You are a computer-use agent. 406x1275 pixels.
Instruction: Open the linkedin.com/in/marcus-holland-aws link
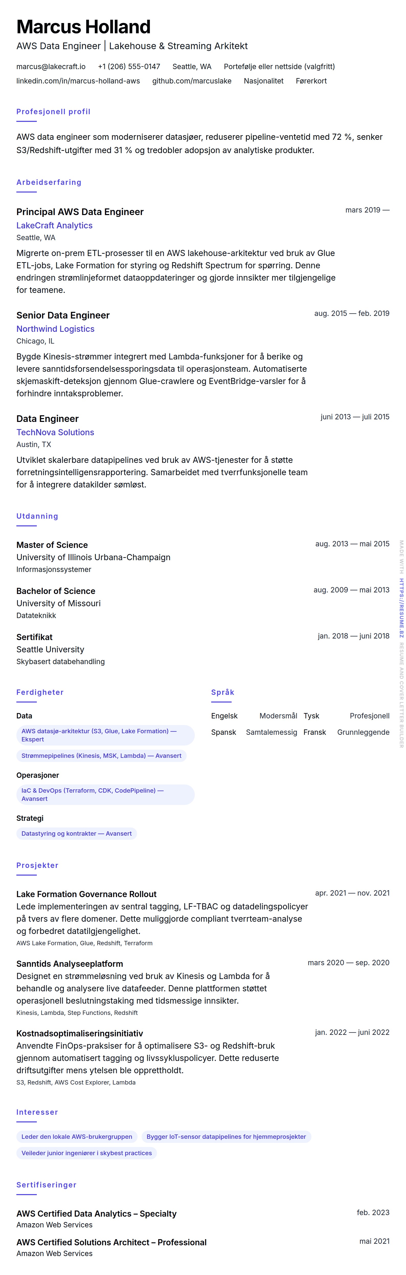pyautogui.click(x=78, y=81)
